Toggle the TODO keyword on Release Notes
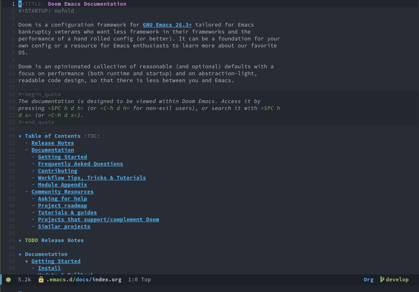Screen dimensions: 419x292 [x=31, y=240]
